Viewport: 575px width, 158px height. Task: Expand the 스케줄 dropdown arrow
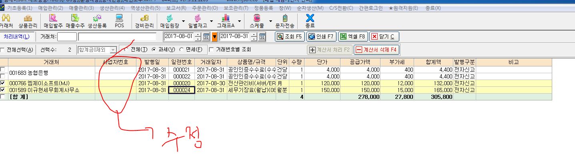click(270, 21)
